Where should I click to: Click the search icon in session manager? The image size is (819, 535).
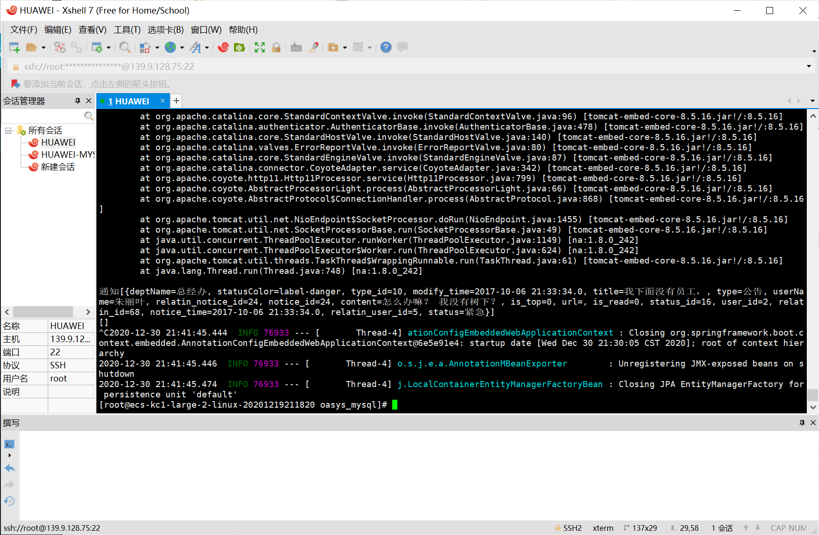(x=88, y=116)
